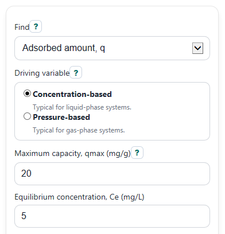225x234 pixels.
Task: Click 'Typical for gas-phase systems.' description
Action: click(79, 130)
